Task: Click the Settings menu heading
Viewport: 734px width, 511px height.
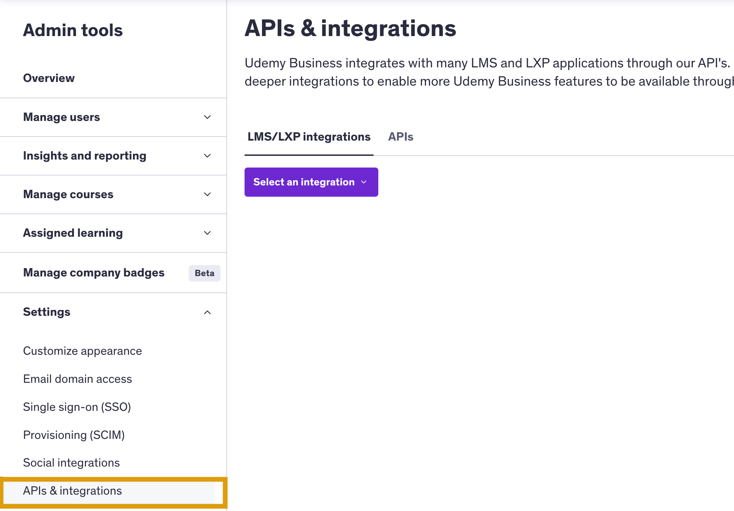Action: coord(47,312)
